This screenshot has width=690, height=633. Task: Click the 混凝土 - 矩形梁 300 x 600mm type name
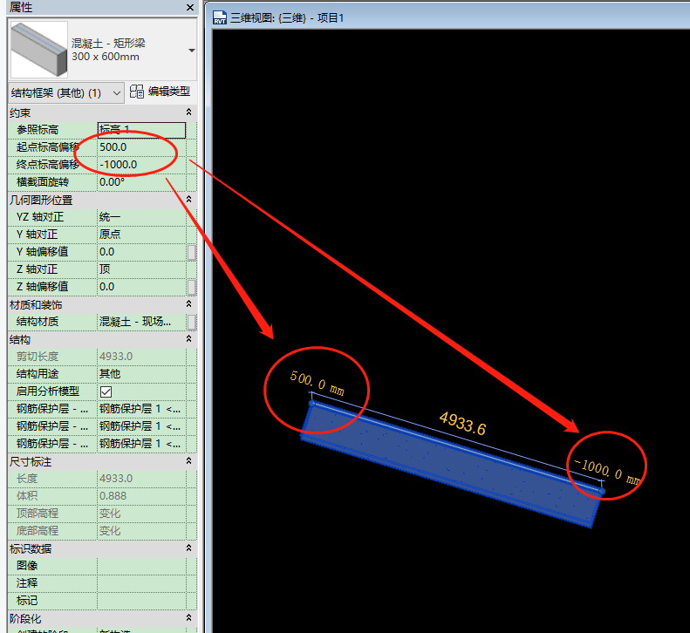(x=108, y=50)
